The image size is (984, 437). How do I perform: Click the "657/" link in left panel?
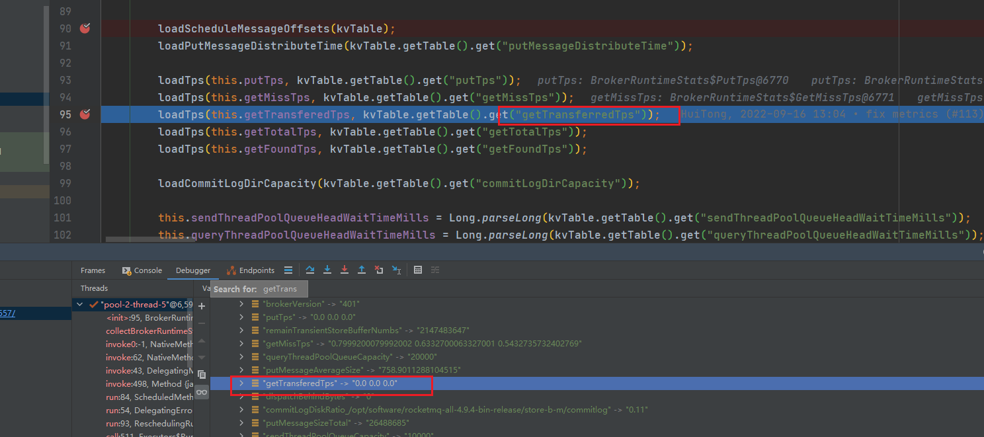(7, 314)
